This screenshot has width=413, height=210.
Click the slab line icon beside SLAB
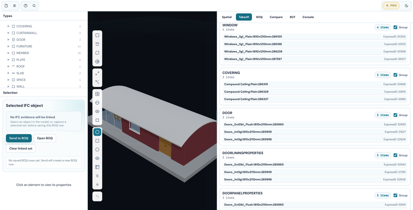pyautogui.click(x=13, y=73)
